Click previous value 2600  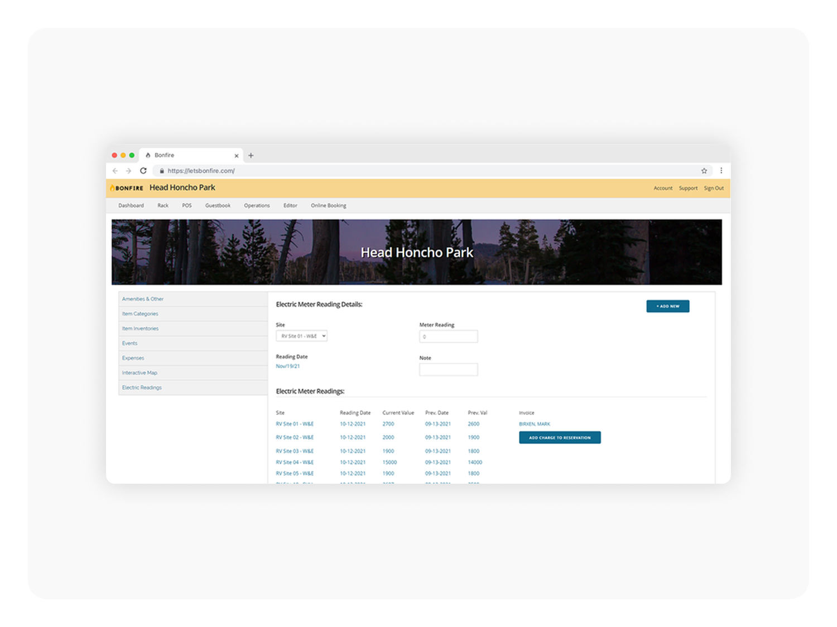coord(474,424)
